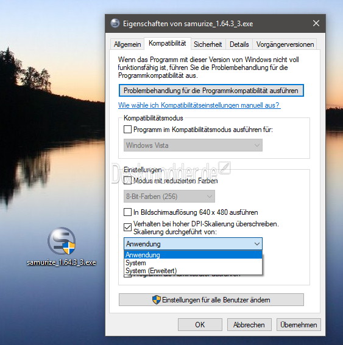
Task: Uncheck Verhalten bei hoher DPI-Skalierung überschreiben
Action: (x=127, y=228)
